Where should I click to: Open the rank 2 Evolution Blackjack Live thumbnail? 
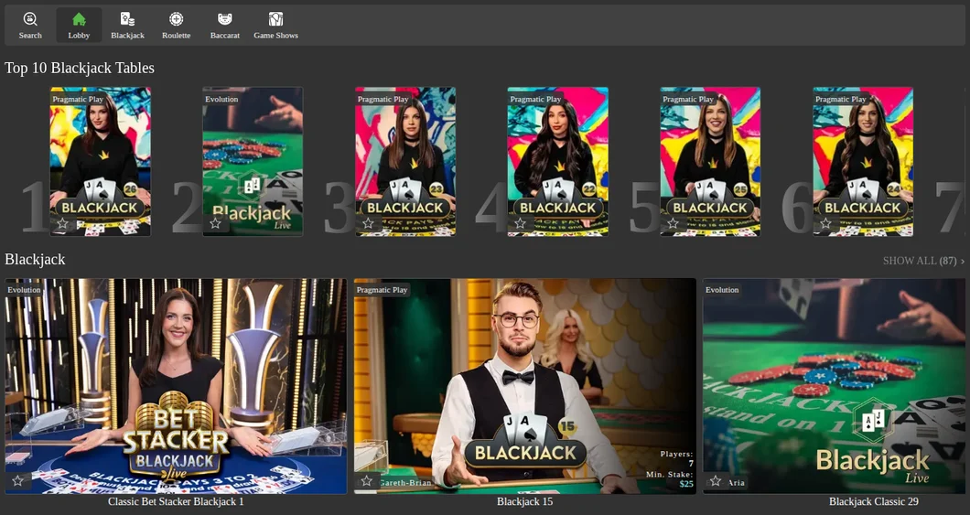tap(253, 161)
